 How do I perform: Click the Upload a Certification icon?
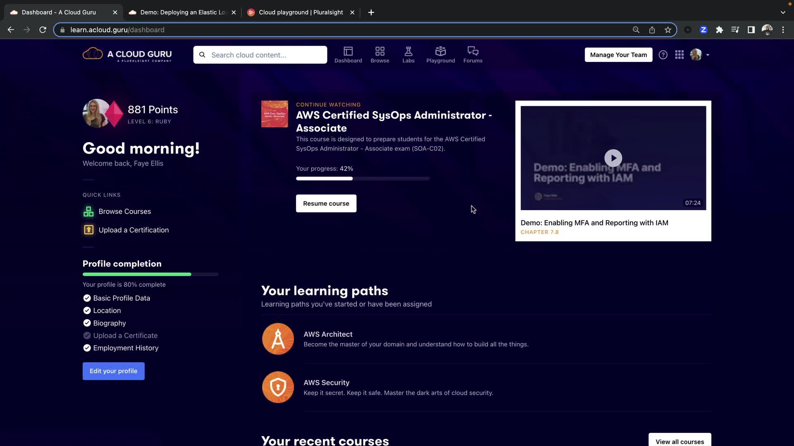(88, 230)
